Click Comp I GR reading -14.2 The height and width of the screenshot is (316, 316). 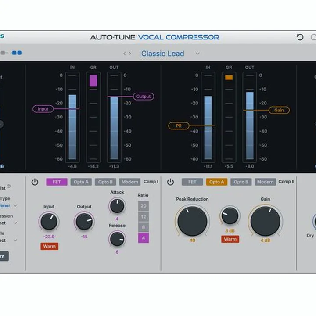pos(93,166)
